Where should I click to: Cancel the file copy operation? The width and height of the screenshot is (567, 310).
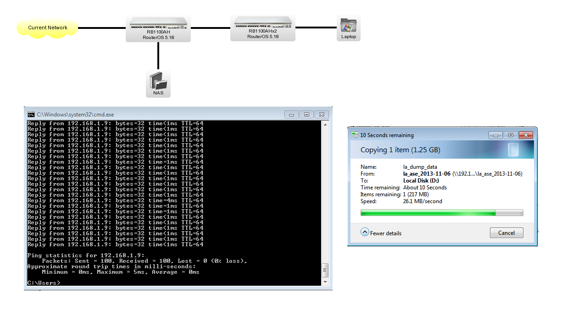pyautogui.click(x=506, y=232)
